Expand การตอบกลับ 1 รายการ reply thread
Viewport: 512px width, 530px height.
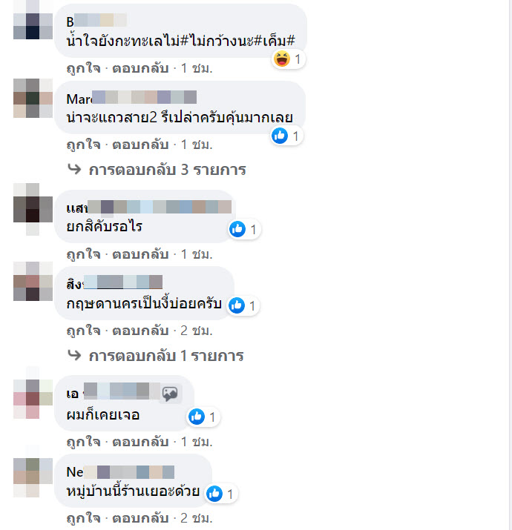point(166,356)
